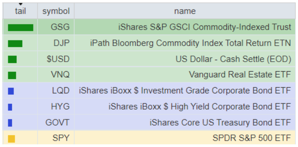Open the DJP symbol
This screenshot has width=298, height=147.
(x=62, y=43)
